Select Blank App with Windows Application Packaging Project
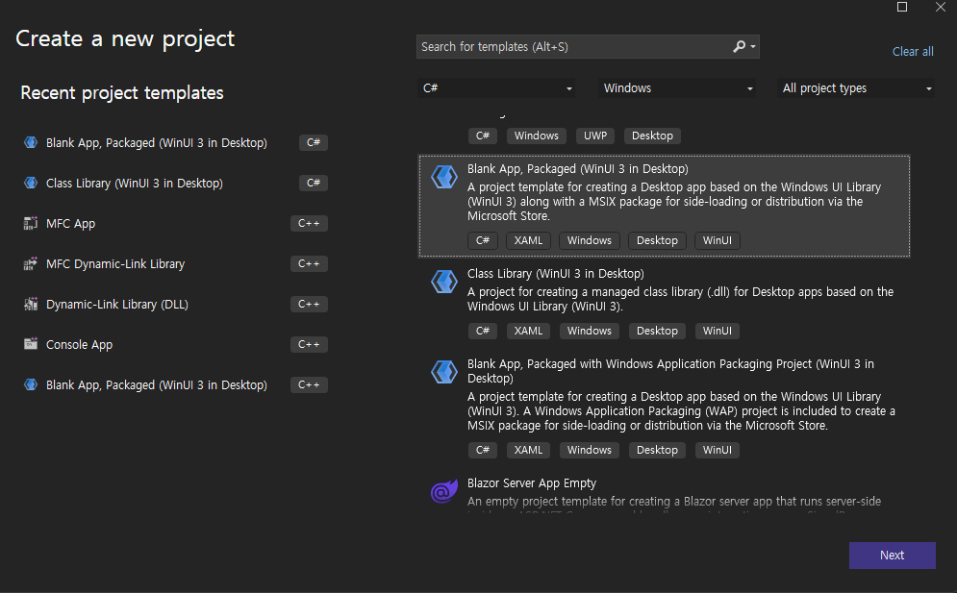The height and width of the screenshot is (593, 957). tap(670, 371)
